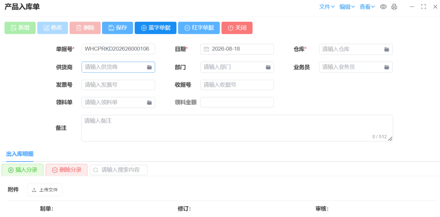
Task: Open the 查看 dropdown menu
Action: tap(367, 7)
